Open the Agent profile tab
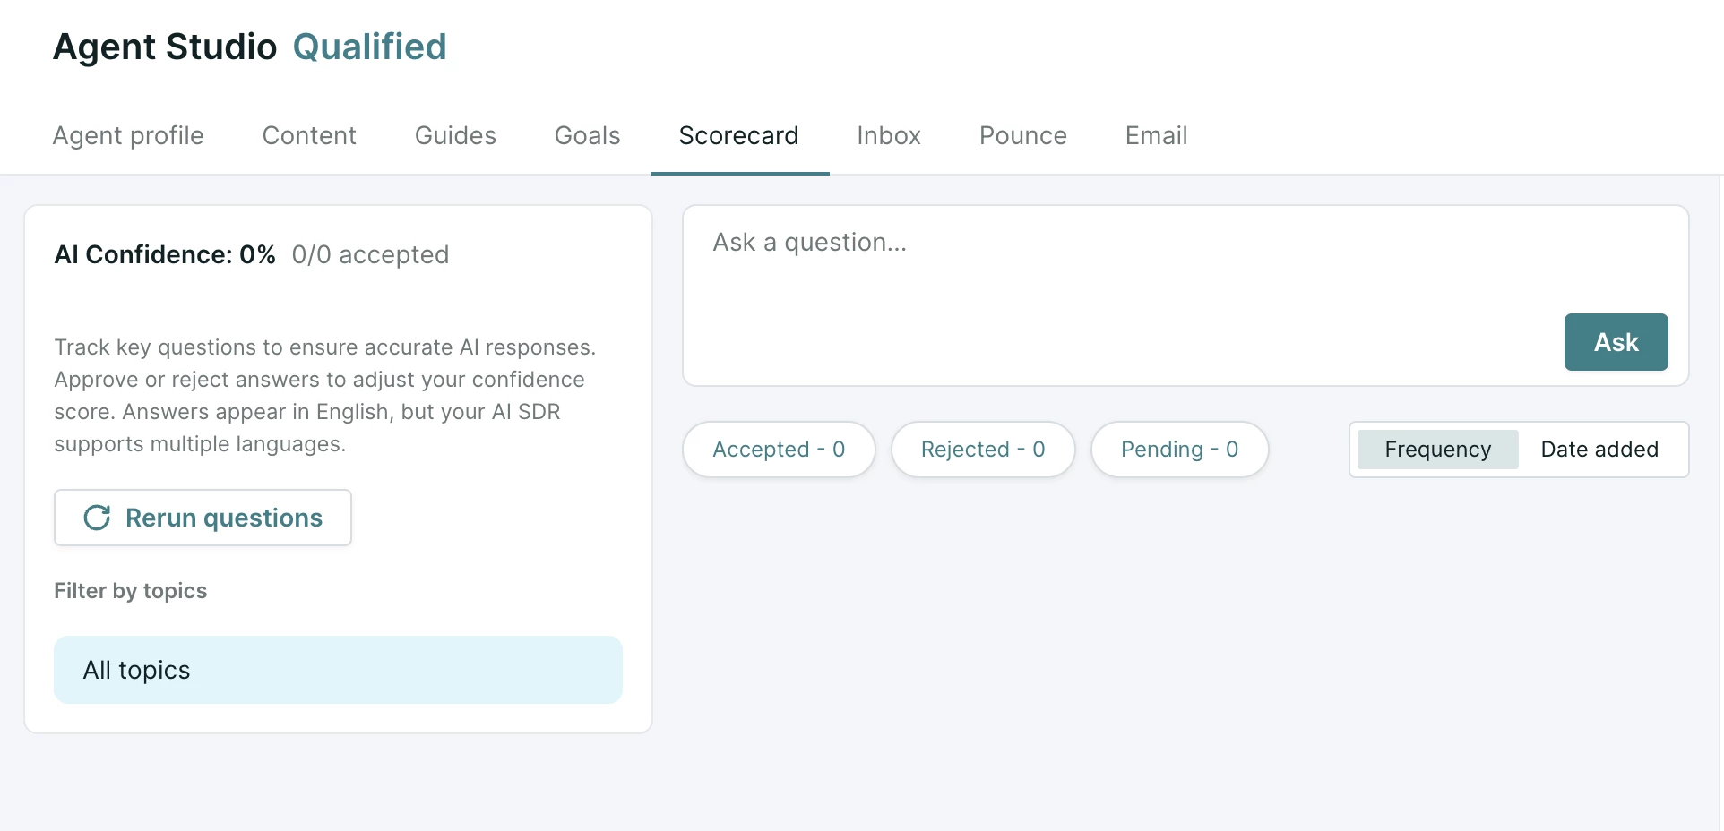This screenshot has width=1724, height=831. [x=128, y=135]
